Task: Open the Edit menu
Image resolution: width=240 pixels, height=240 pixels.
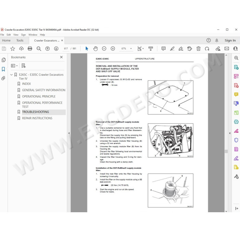Action: tap(9, 35)
